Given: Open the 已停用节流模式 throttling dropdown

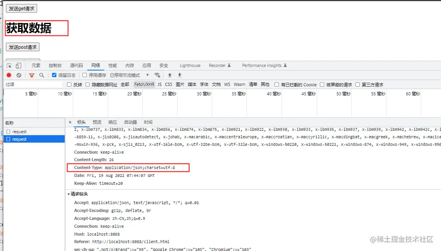Looking at the screenshot, I should (x=129, y=75).
